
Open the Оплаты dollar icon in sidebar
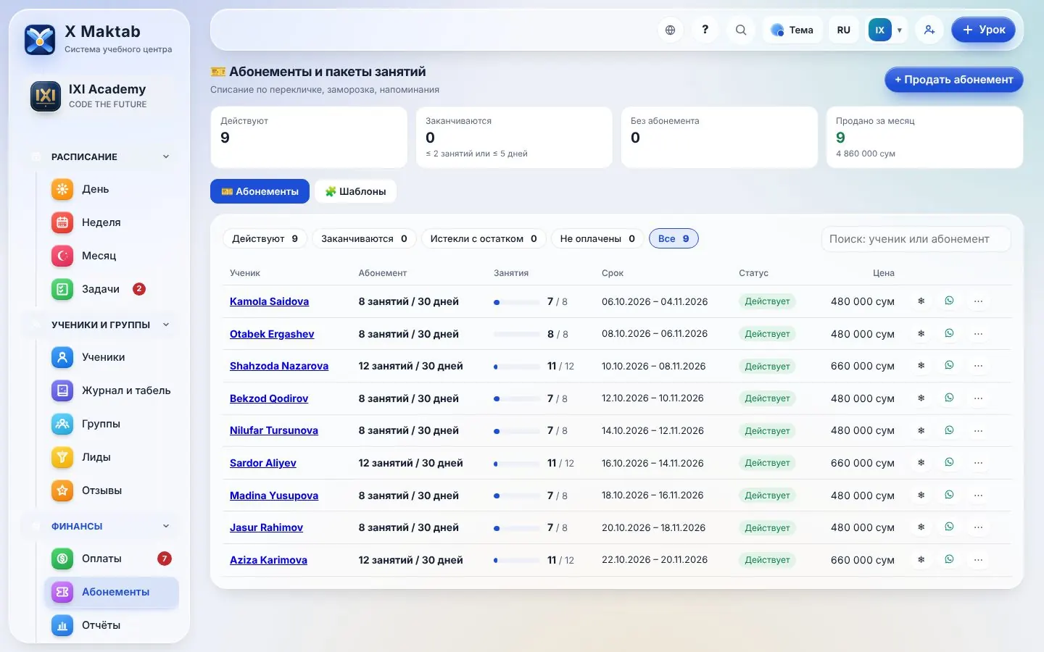click(62, 559)
